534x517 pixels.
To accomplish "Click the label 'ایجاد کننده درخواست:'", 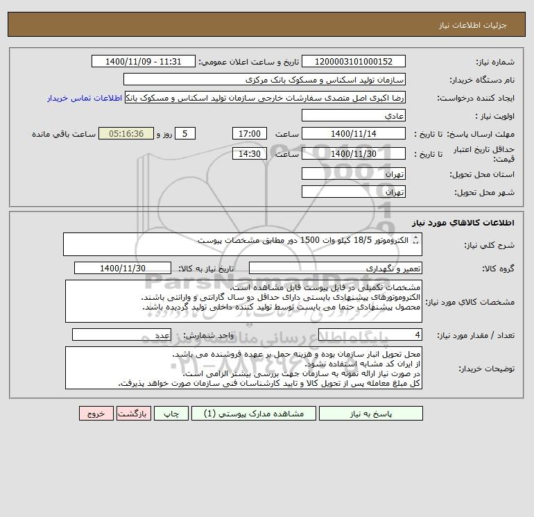I will click(x=476, y=98).
